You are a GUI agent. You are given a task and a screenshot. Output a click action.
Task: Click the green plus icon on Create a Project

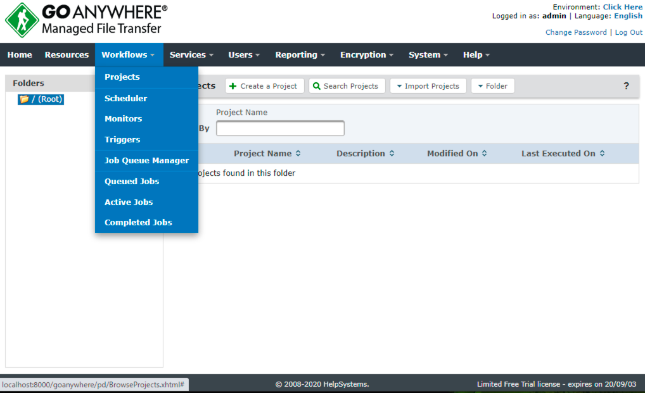233,86
